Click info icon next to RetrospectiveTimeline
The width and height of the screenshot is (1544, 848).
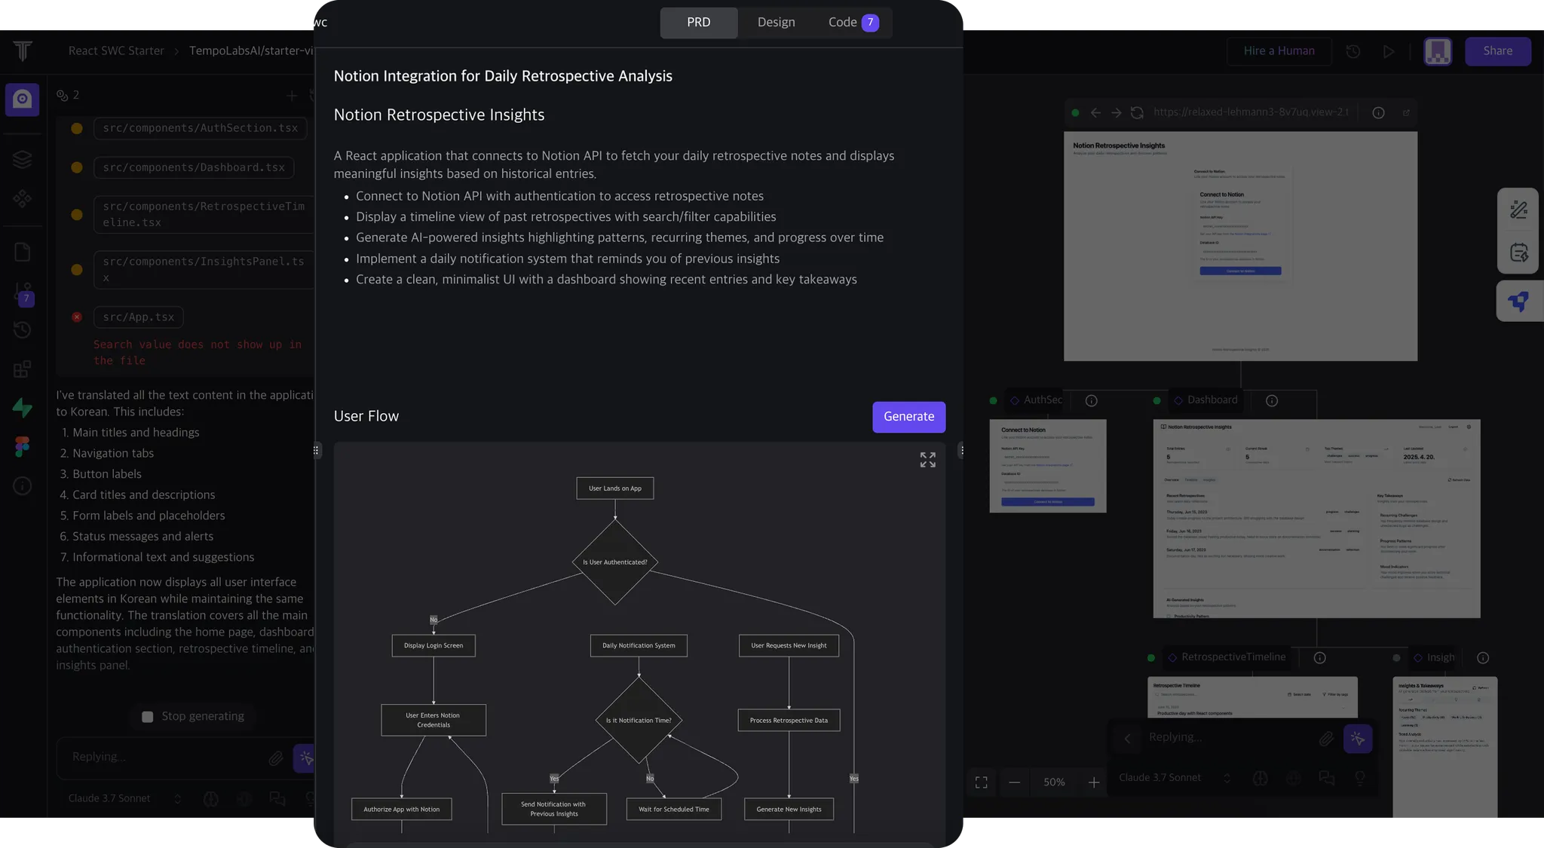[1319, 658]
